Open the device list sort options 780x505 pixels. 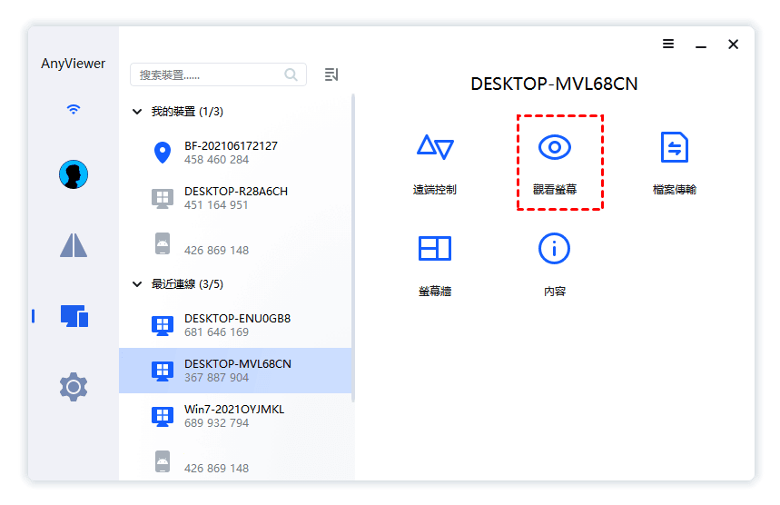[x=331, y=74]
